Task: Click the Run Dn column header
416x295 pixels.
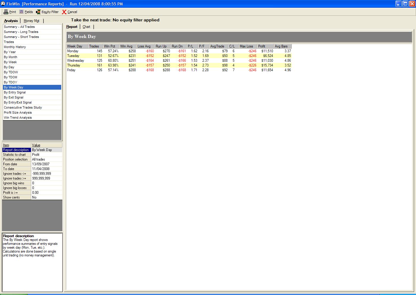Action: (179, 46)
